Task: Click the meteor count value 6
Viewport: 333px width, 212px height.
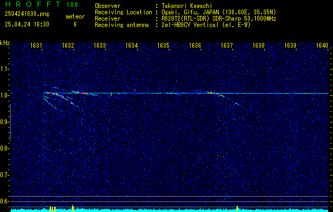Action: pyautogui.click(x=75, y=24)
